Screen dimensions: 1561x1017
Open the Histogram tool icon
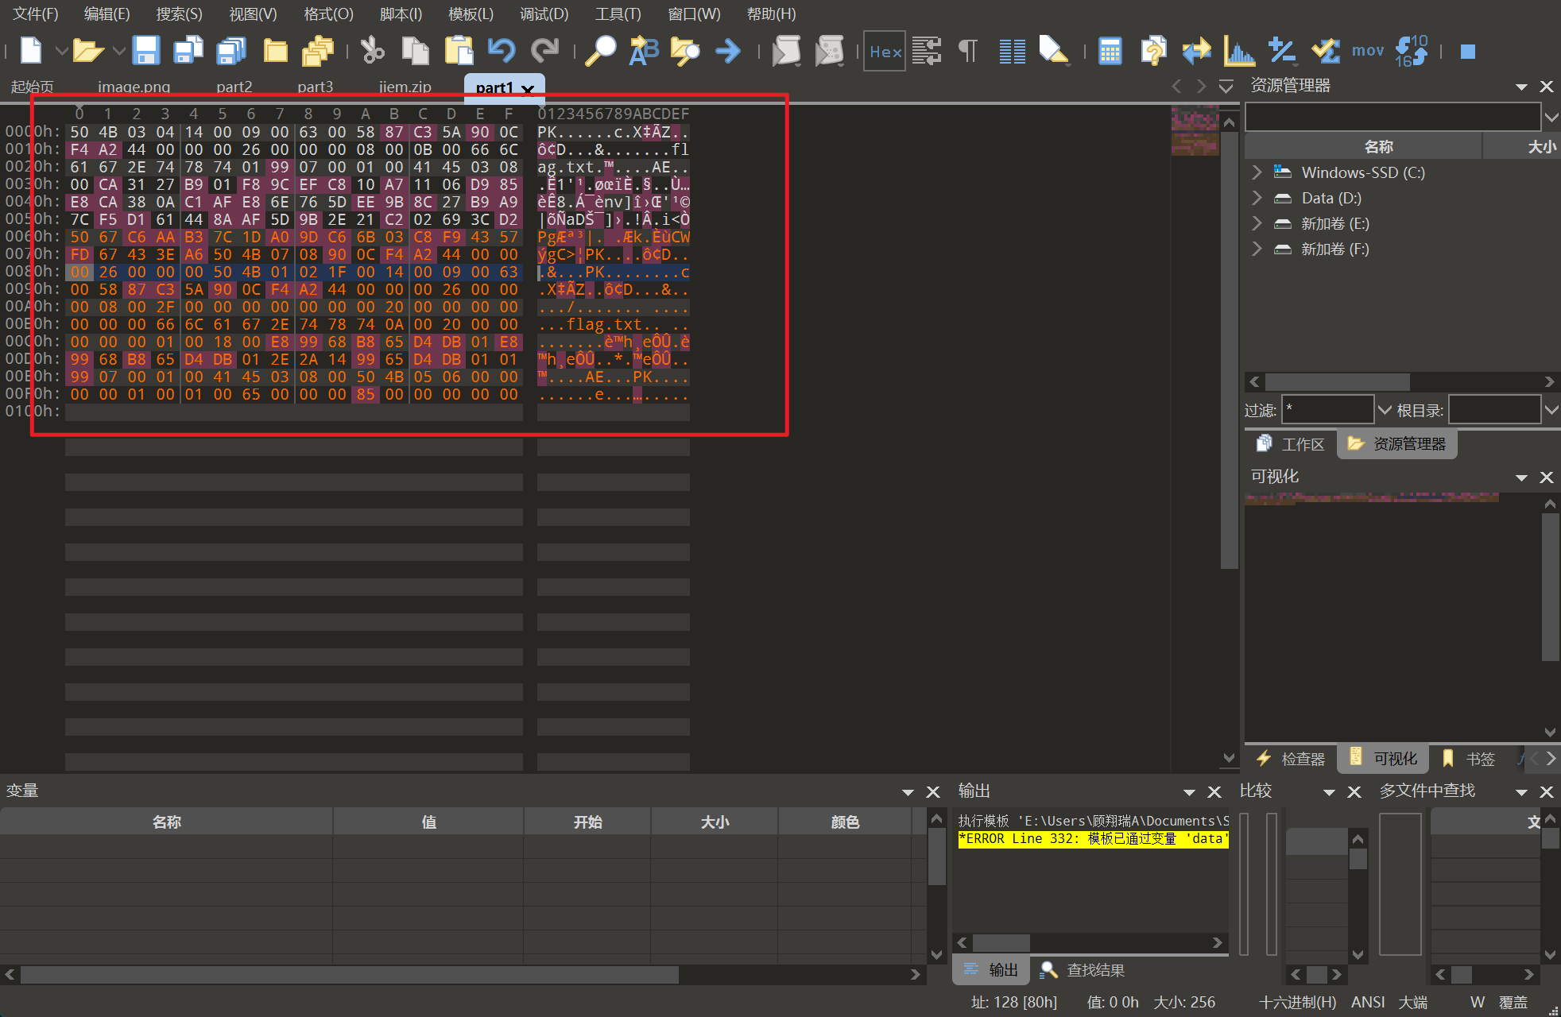[x=1238, y=51]
